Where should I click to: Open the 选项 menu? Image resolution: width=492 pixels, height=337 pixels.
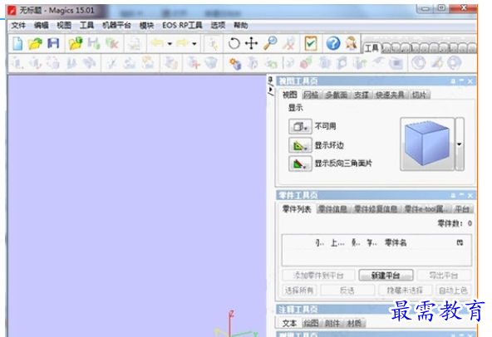(218, 25)
